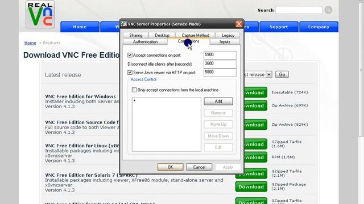Click VNC Free Edition for Windows heading
This screenshot has width=364, height=204.
[x=80, y=96]
